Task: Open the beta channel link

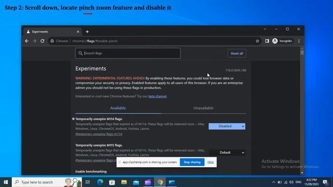Action: pyautogui.click(x=157, y=96)
